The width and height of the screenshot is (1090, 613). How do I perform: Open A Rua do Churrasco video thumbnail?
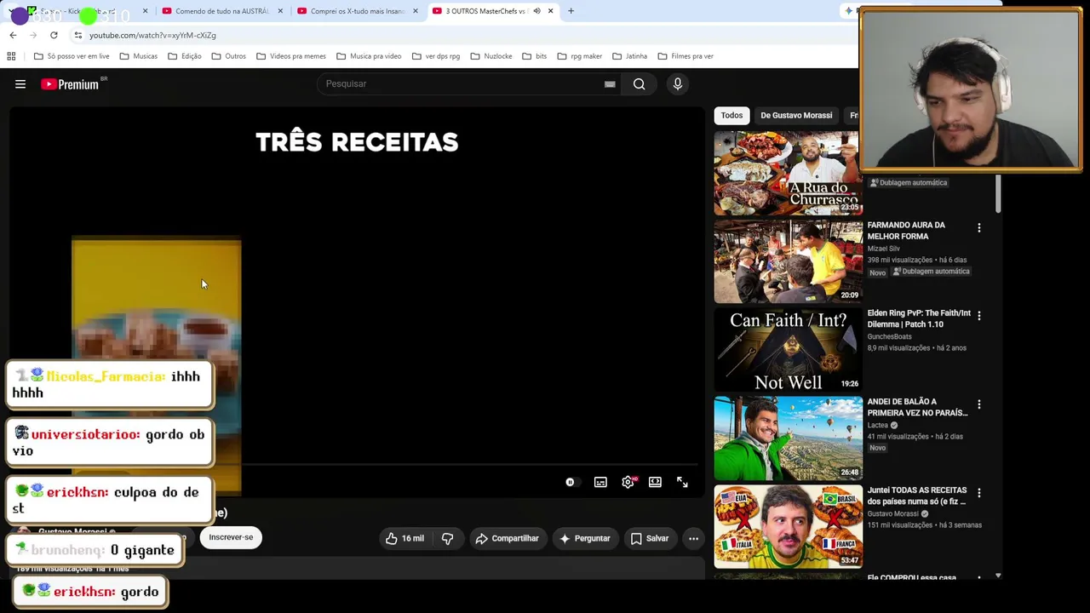pos(788,174)
